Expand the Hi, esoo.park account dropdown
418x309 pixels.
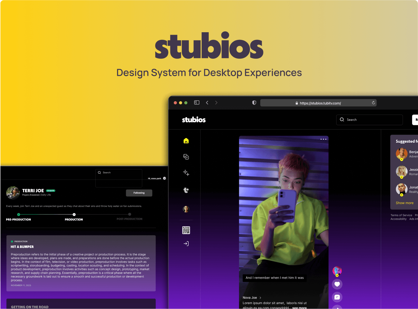(165, 178)
